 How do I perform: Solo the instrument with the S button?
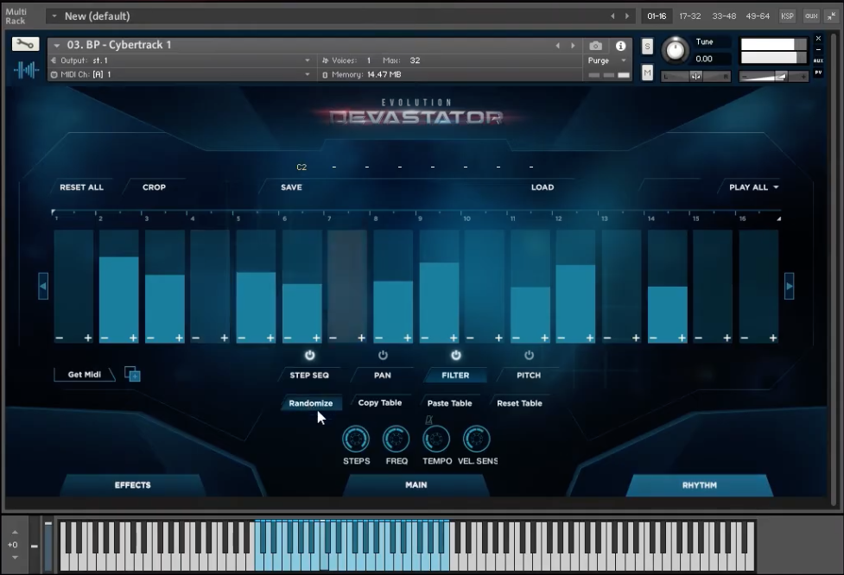[647, 47]
